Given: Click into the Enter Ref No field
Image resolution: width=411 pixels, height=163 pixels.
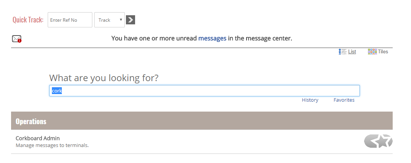Looking at the screenshot, I should tap(70, 20).
